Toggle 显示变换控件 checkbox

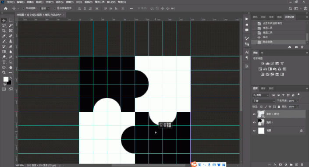pos(55,8)
